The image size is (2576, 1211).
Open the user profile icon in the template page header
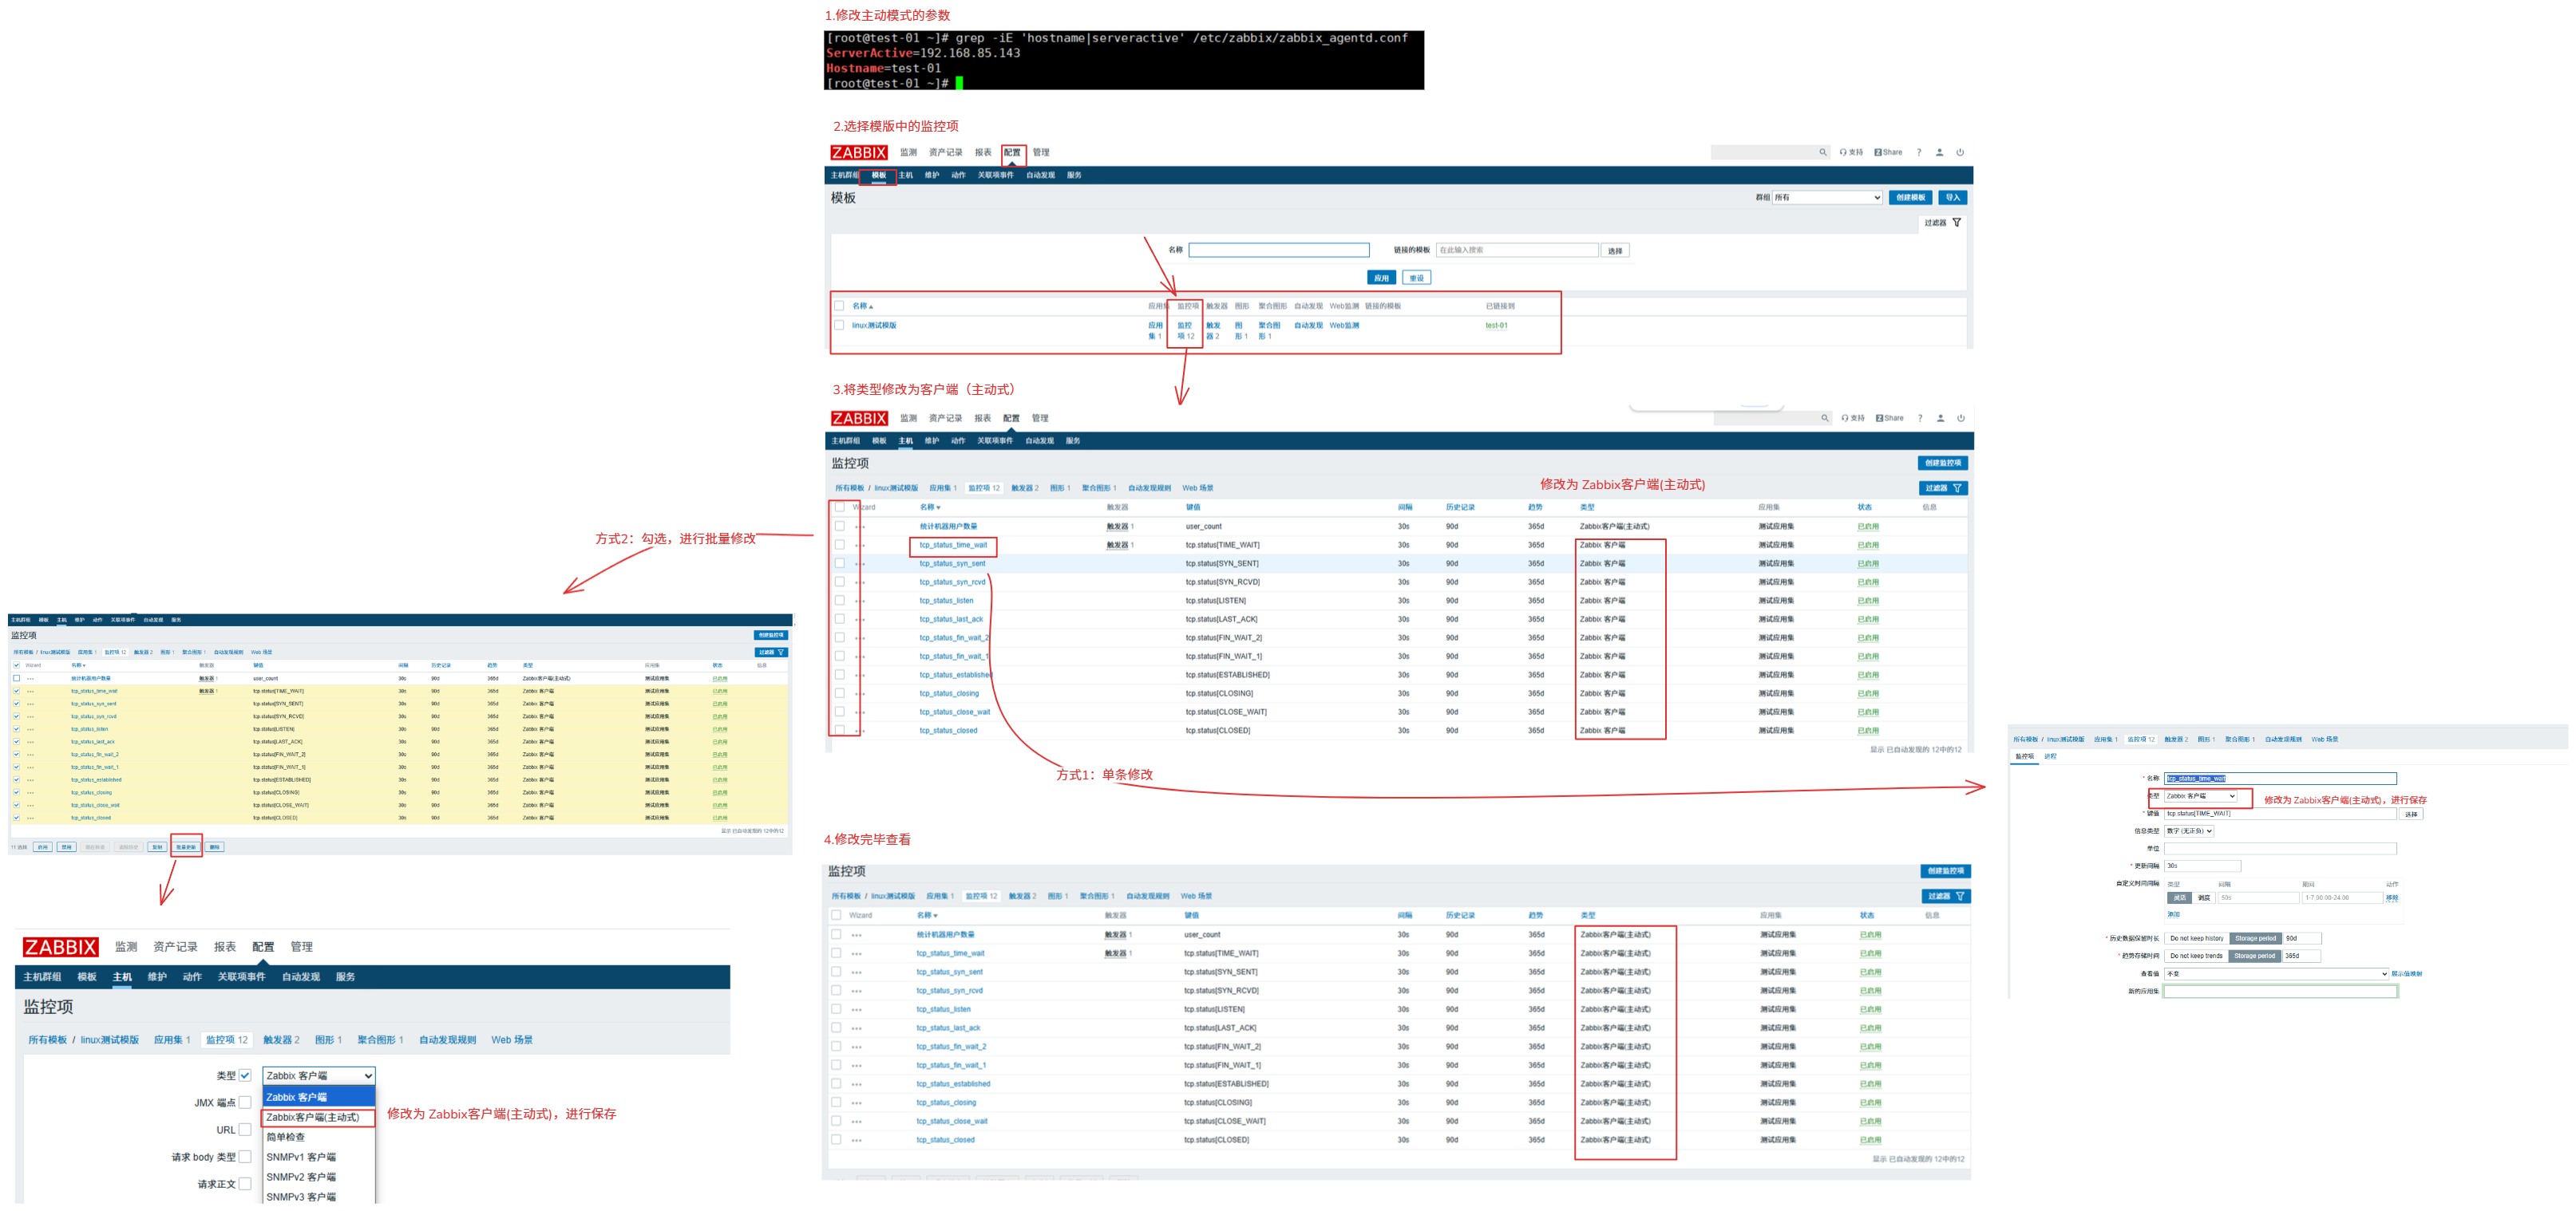1940,153
